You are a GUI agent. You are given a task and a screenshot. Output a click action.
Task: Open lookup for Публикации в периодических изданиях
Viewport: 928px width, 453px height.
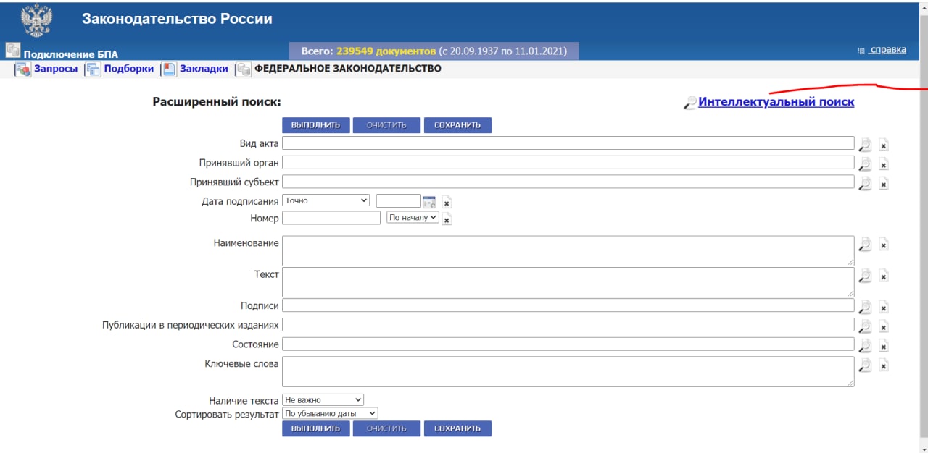pyautogui.click(x=864, y=326)
